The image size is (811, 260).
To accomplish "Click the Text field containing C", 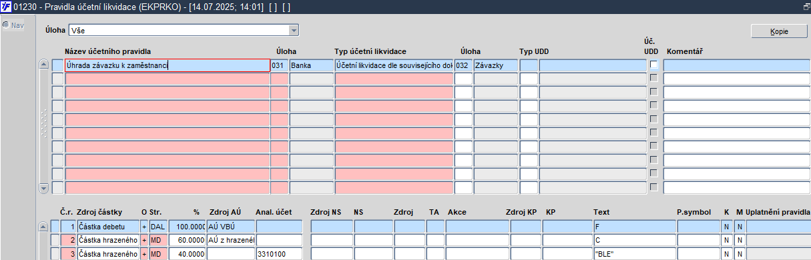I will click(634, 240).
